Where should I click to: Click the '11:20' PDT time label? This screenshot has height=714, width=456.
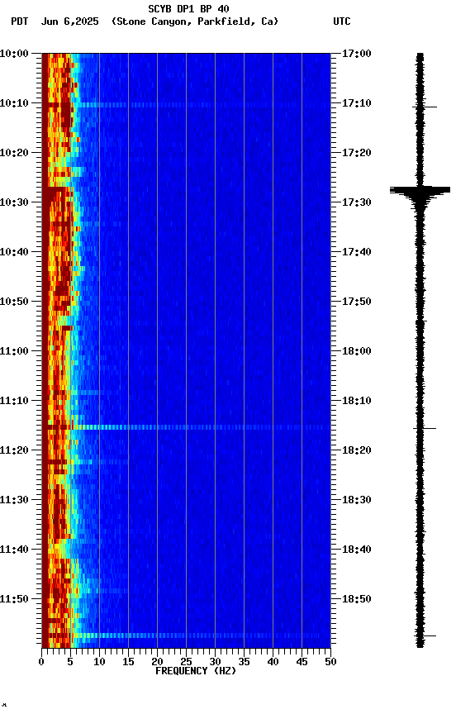coord(14,450)
